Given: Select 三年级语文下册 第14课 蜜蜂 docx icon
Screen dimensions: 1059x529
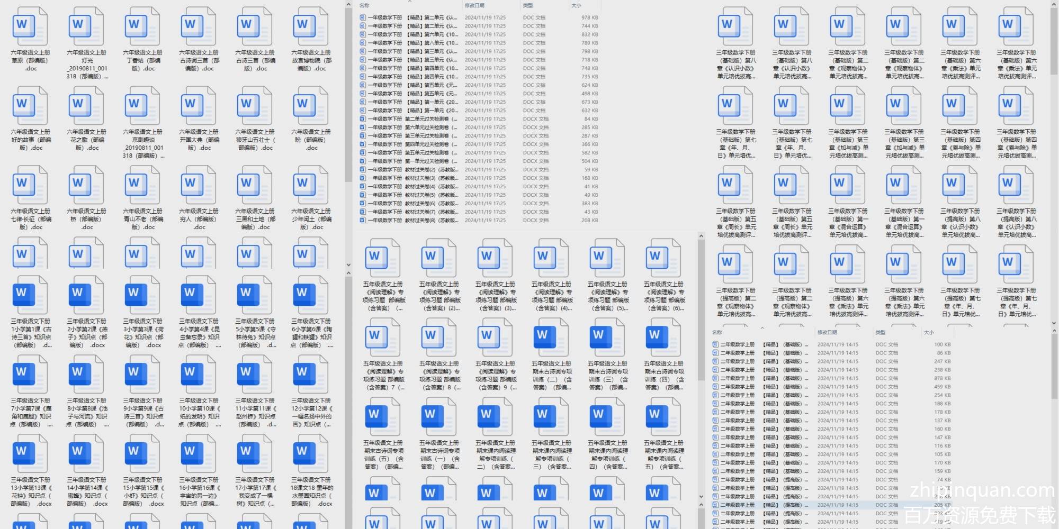Looking at the screenshot, I should coord(86,454).
